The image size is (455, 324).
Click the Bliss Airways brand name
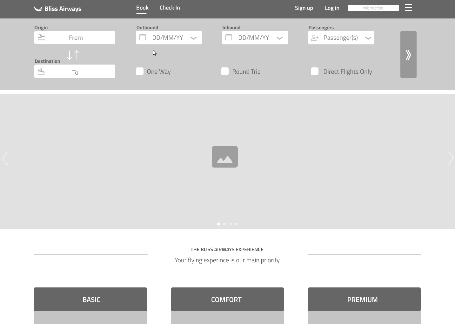63,9
